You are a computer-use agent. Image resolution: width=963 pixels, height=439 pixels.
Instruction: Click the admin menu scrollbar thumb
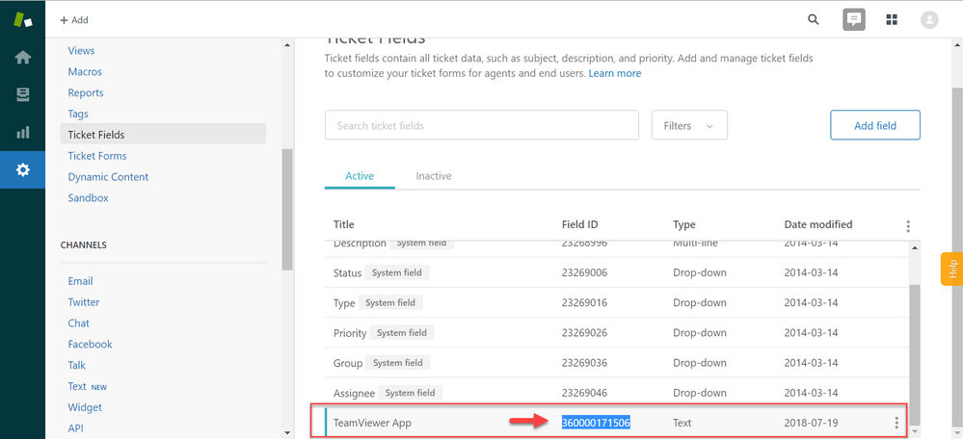287,209
